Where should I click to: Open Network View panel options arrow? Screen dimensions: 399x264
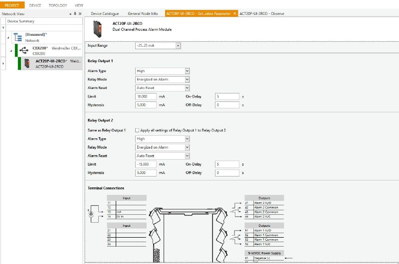pos(69,14)
